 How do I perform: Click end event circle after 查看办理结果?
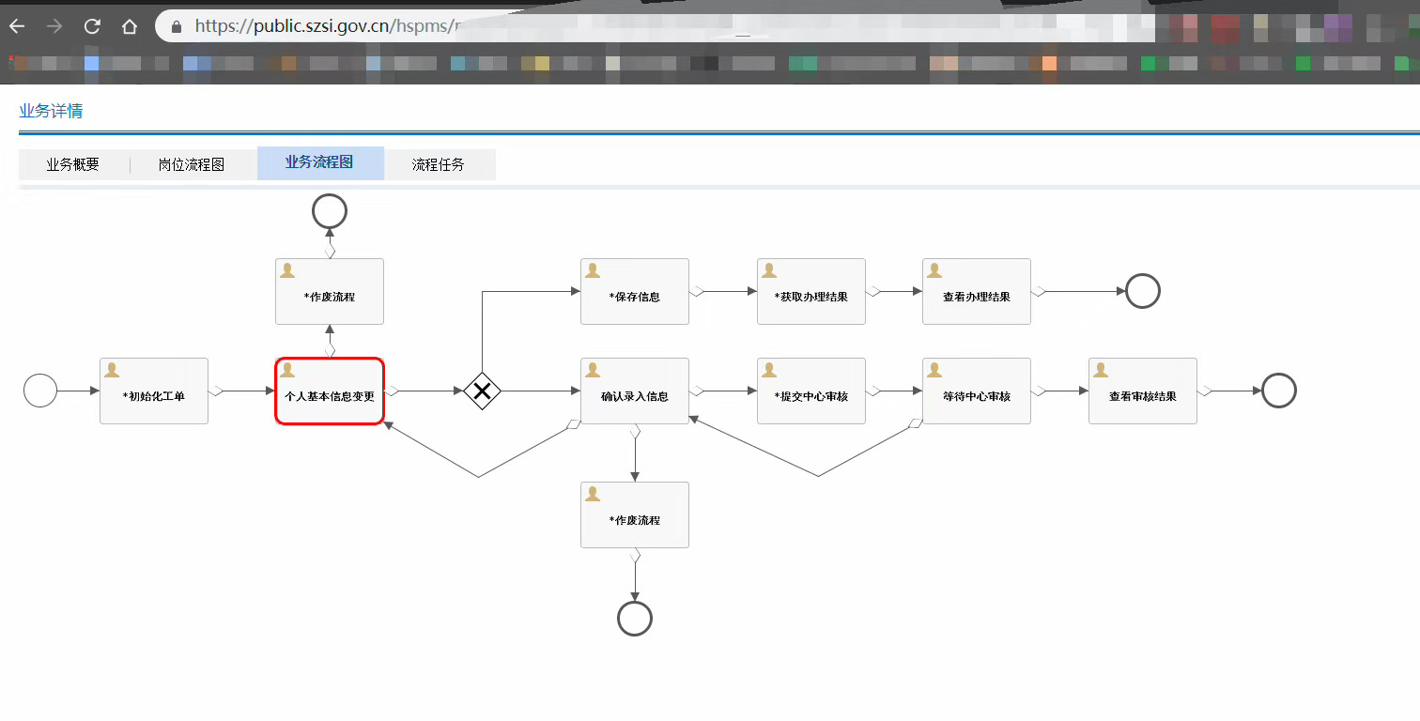click(x=1143, y=291)
